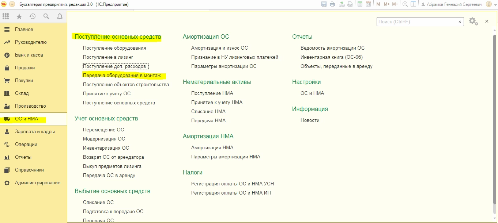Clear the search field with x button

point(460,22)
